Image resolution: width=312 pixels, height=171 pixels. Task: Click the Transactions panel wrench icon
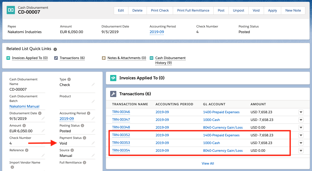[113, 94]
